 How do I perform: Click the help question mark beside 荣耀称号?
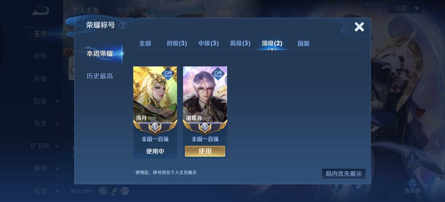tap(123, 25)
